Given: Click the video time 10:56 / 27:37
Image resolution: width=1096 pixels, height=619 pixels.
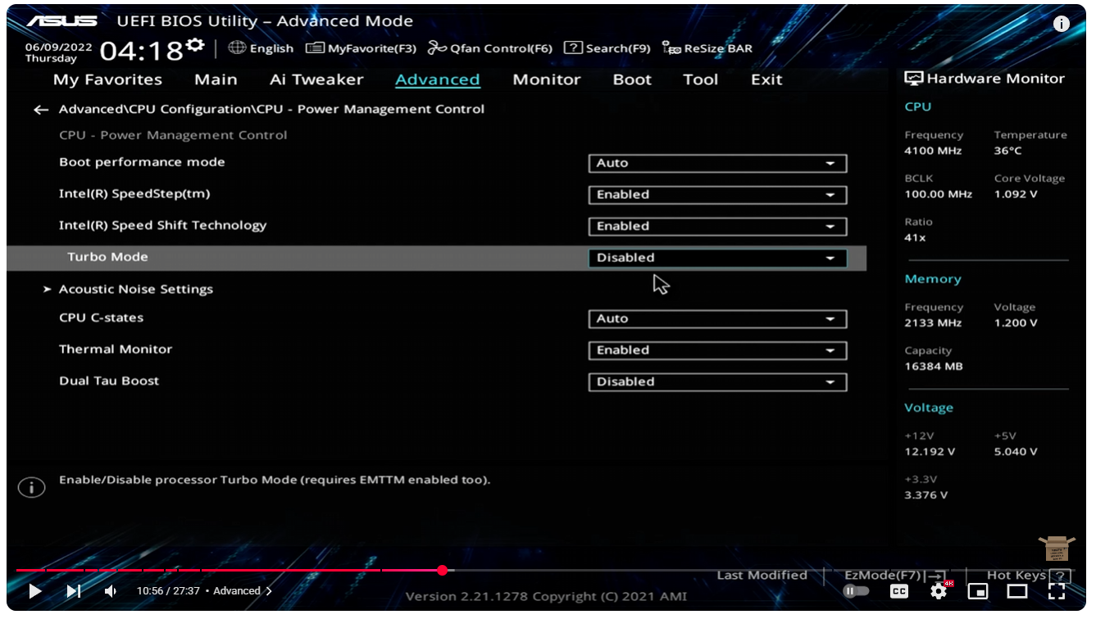Looking at the screenshot, I should 168,590.
